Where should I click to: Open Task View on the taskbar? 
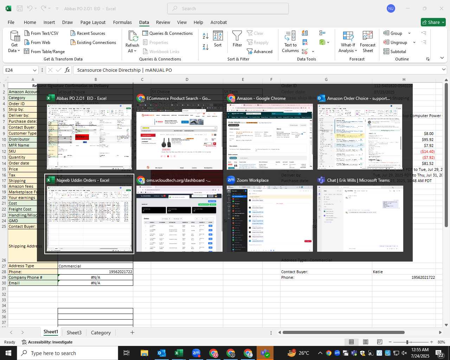coord(127,353)
